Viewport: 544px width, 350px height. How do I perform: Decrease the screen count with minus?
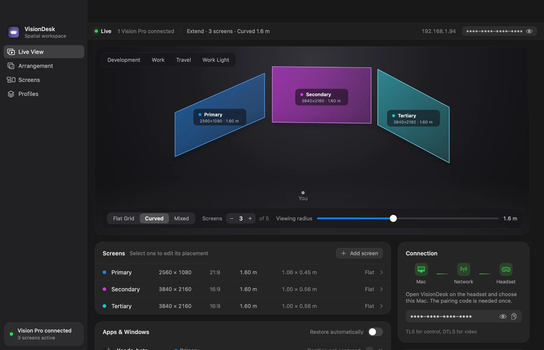(232, 218)
